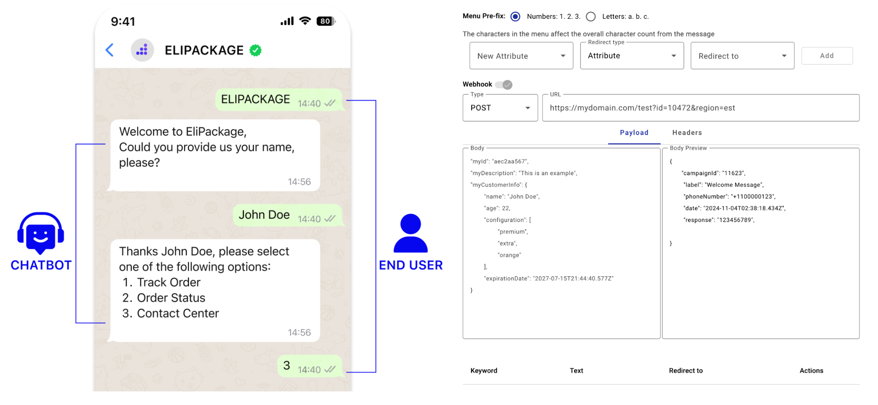Click into the webhook URL field
This screenshot has height=405, width=878.
pos(700,108)
